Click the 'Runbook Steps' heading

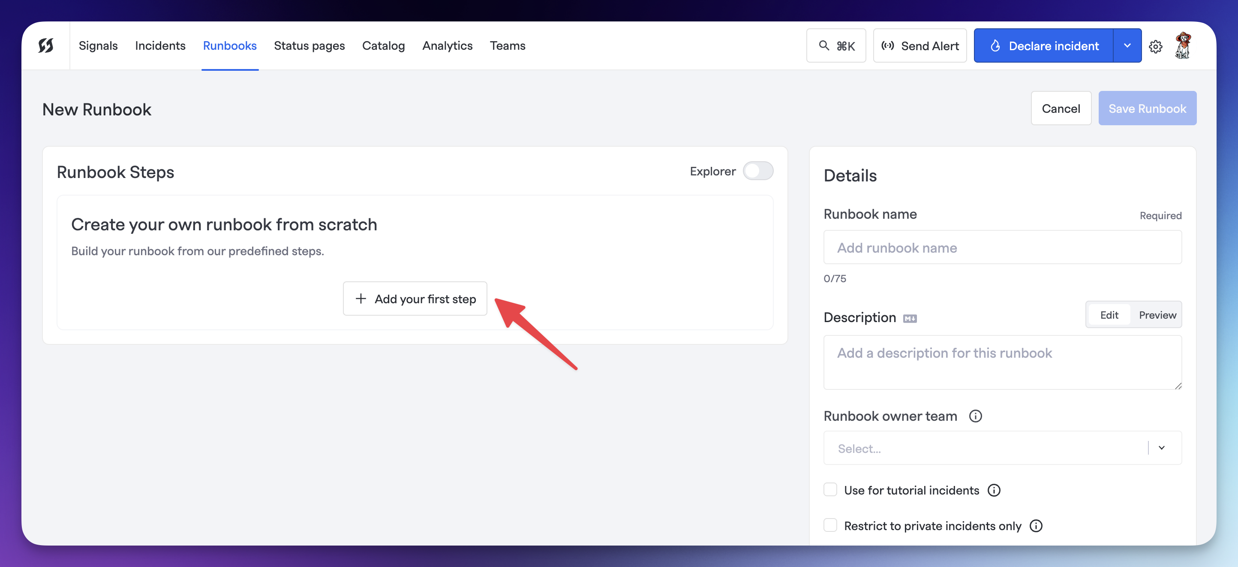point(115,172)
